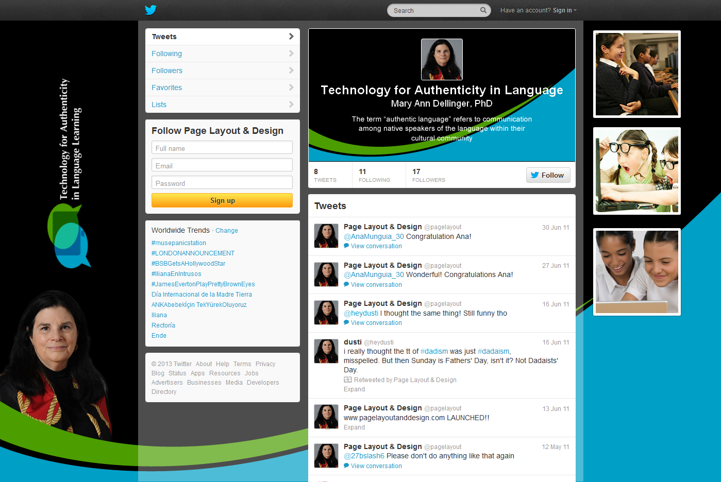Open the #musepanicstation trend

pos(179,243)
